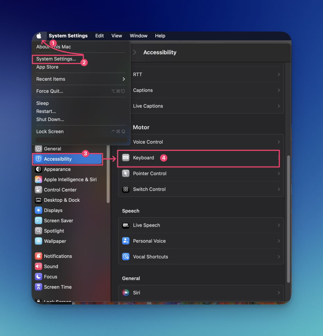
Task: Select Keyboard text in Motor section
Action: click(144, 158)
